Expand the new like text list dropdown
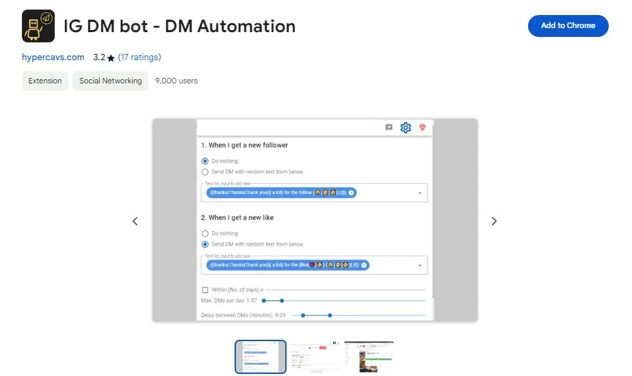 tap(419, 265)
